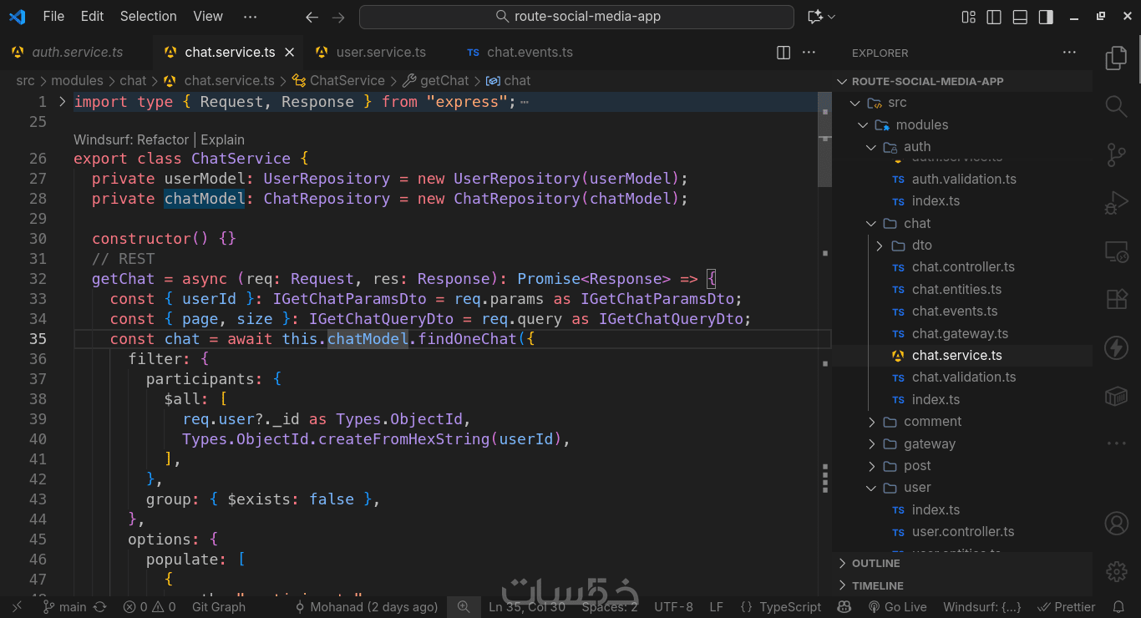
Task: Go back with the left arrow
Action: tap(312, 17)
